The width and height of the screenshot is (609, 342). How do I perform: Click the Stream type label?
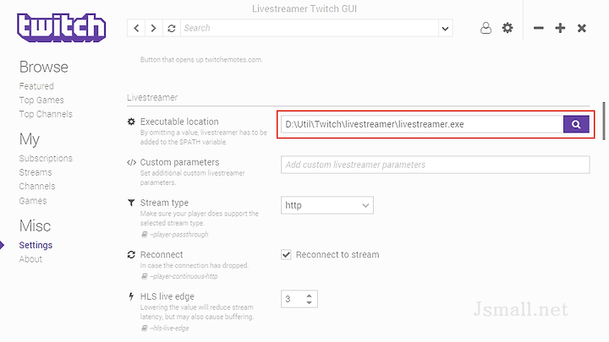pyautogui.click(x=164, y=203)
